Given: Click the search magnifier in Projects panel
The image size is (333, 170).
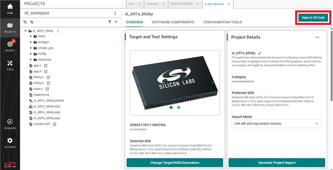Looking at the screenshot, I should click(x=116, y=22).
